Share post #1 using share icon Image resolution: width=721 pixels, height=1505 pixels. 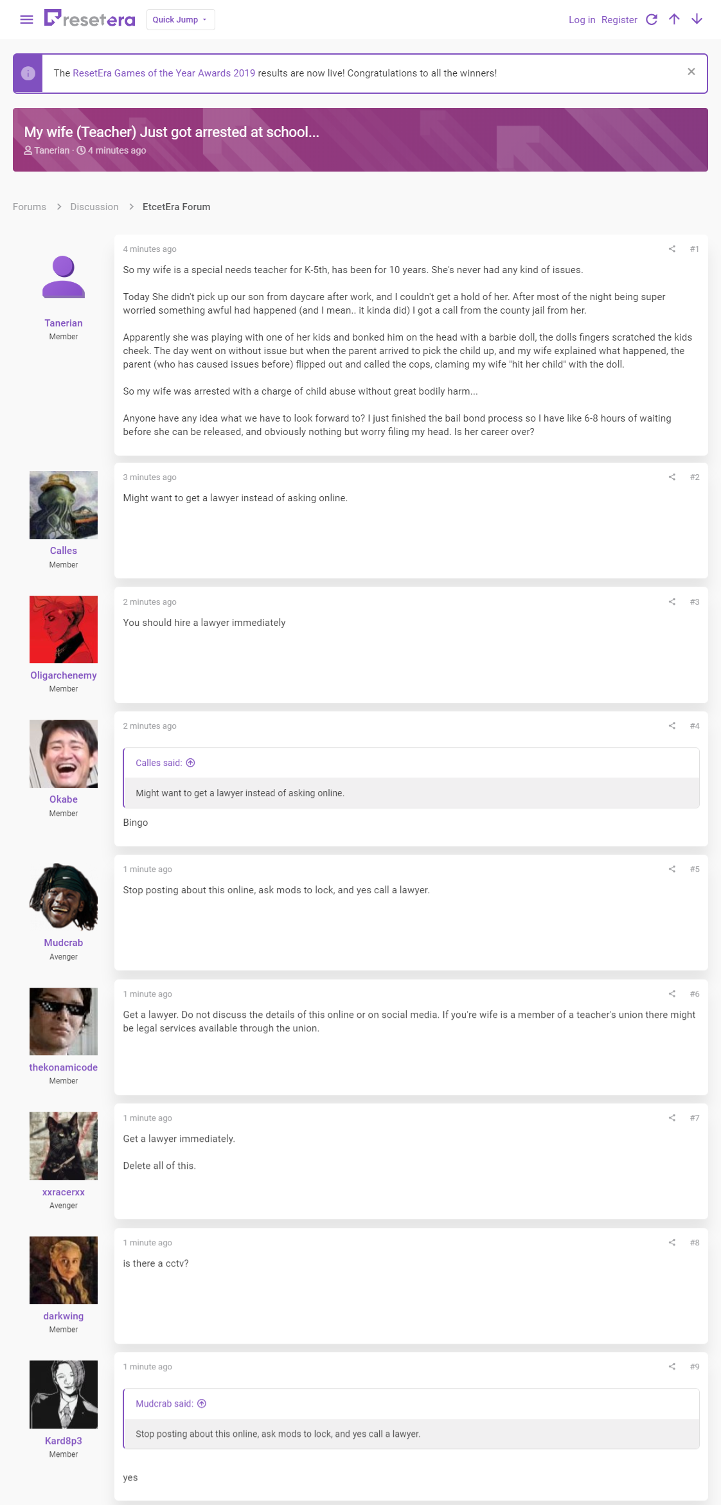coord(672,249)
